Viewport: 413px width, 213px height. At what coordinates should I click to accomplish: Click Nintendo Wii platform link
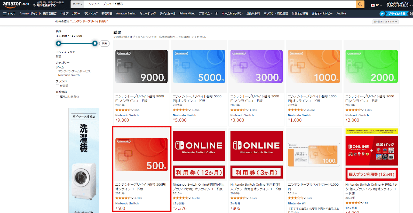click(x=297, y=203)
